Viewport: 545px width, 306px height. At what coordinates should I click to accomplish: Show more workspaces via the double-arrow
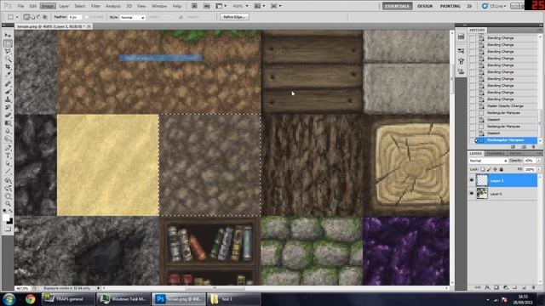469,6
